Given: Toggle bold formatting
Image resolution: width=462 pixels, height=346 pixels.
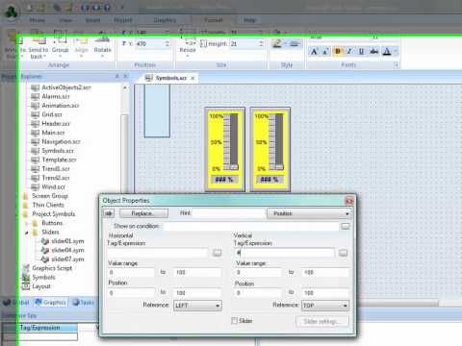Looking at the screenshot, I should click(x=338, y=51).
